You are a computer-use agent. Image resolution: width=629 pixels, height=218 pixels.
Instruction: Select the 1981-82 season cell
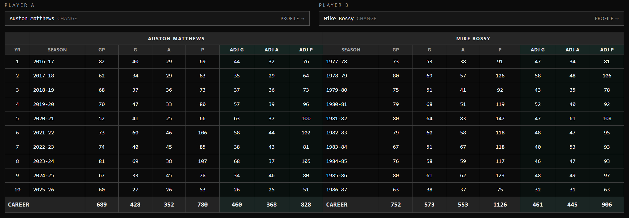(x=336, y=119)
